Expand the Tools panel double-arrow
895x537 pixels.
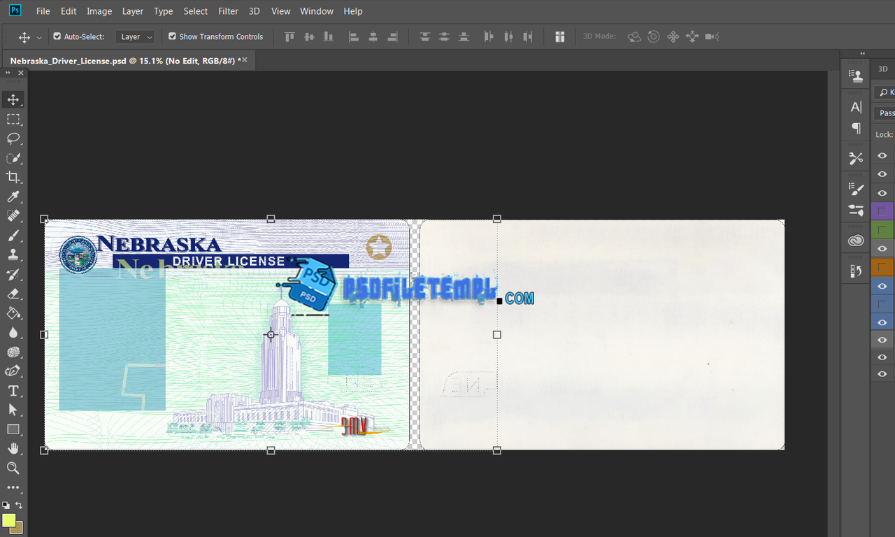point(8,73)
